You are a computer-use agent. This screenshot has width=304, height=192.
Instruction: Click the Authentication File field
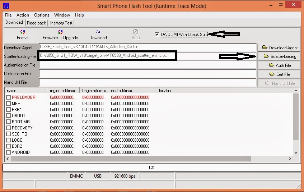(148, 65)
